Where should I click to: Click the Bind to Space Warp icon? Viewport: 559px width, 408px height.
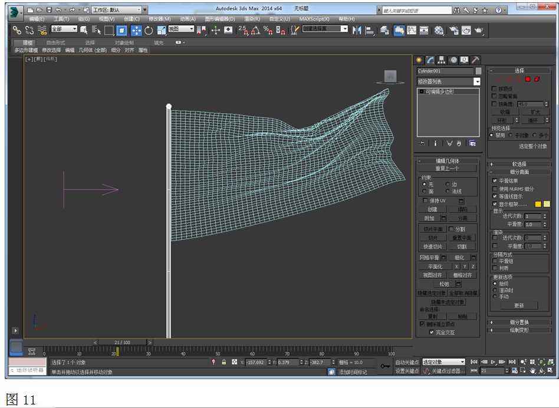coord(42,30)
